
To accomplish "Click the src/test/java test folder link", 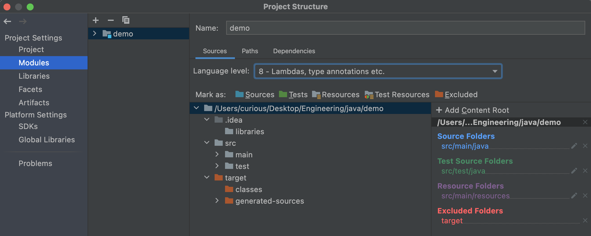I will point(463,171).
